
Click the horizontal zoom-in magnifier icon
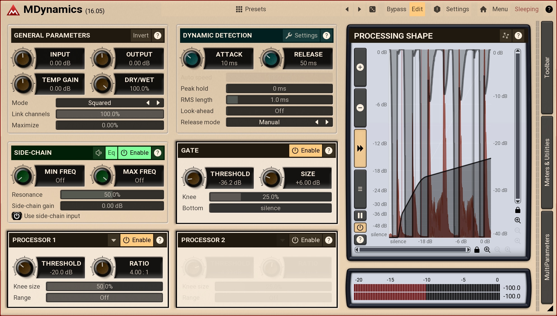point(487,250)
